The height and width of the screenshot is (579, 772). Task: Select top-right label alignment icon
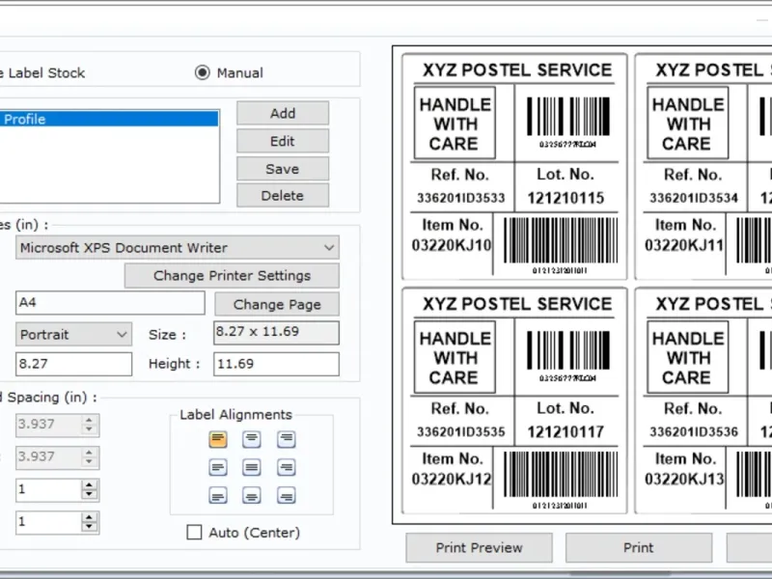286,439
